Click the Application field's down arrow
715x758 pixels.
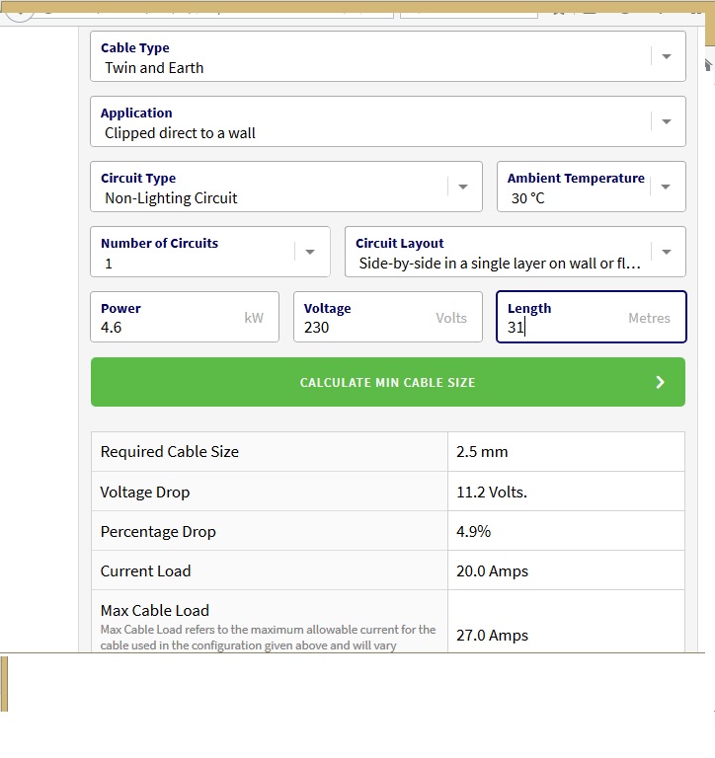tap(667, 121)
